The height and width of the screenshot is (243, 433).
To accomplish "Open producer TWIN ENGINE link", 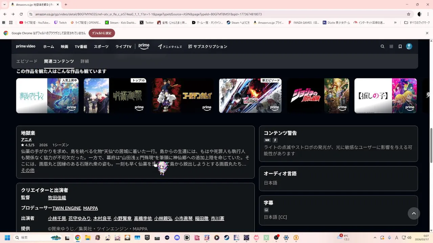I will click(67, 208).
